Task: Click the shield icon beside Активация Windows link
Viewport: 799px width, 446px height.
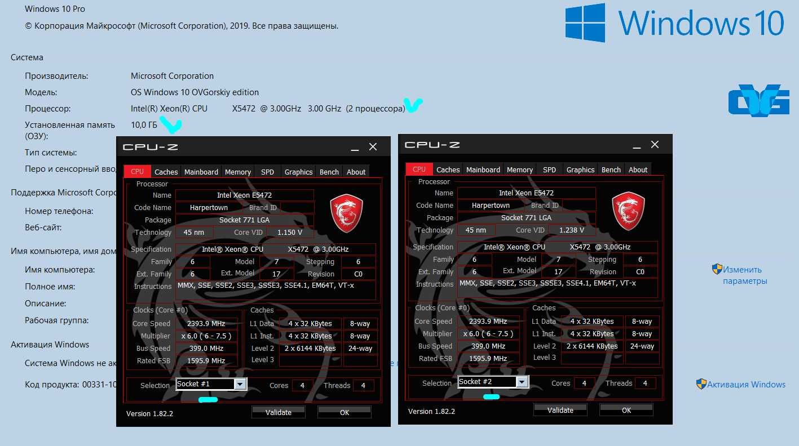Action: point(701,384)
